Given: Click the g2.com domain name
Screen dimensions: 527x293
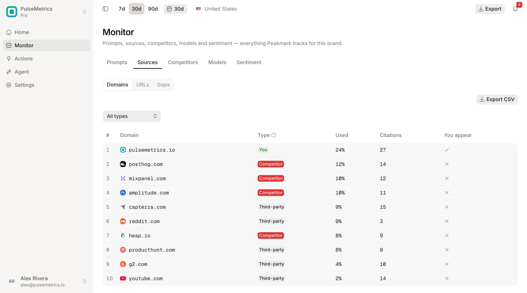Looking at the screenshot, I should tap(138, 264).
